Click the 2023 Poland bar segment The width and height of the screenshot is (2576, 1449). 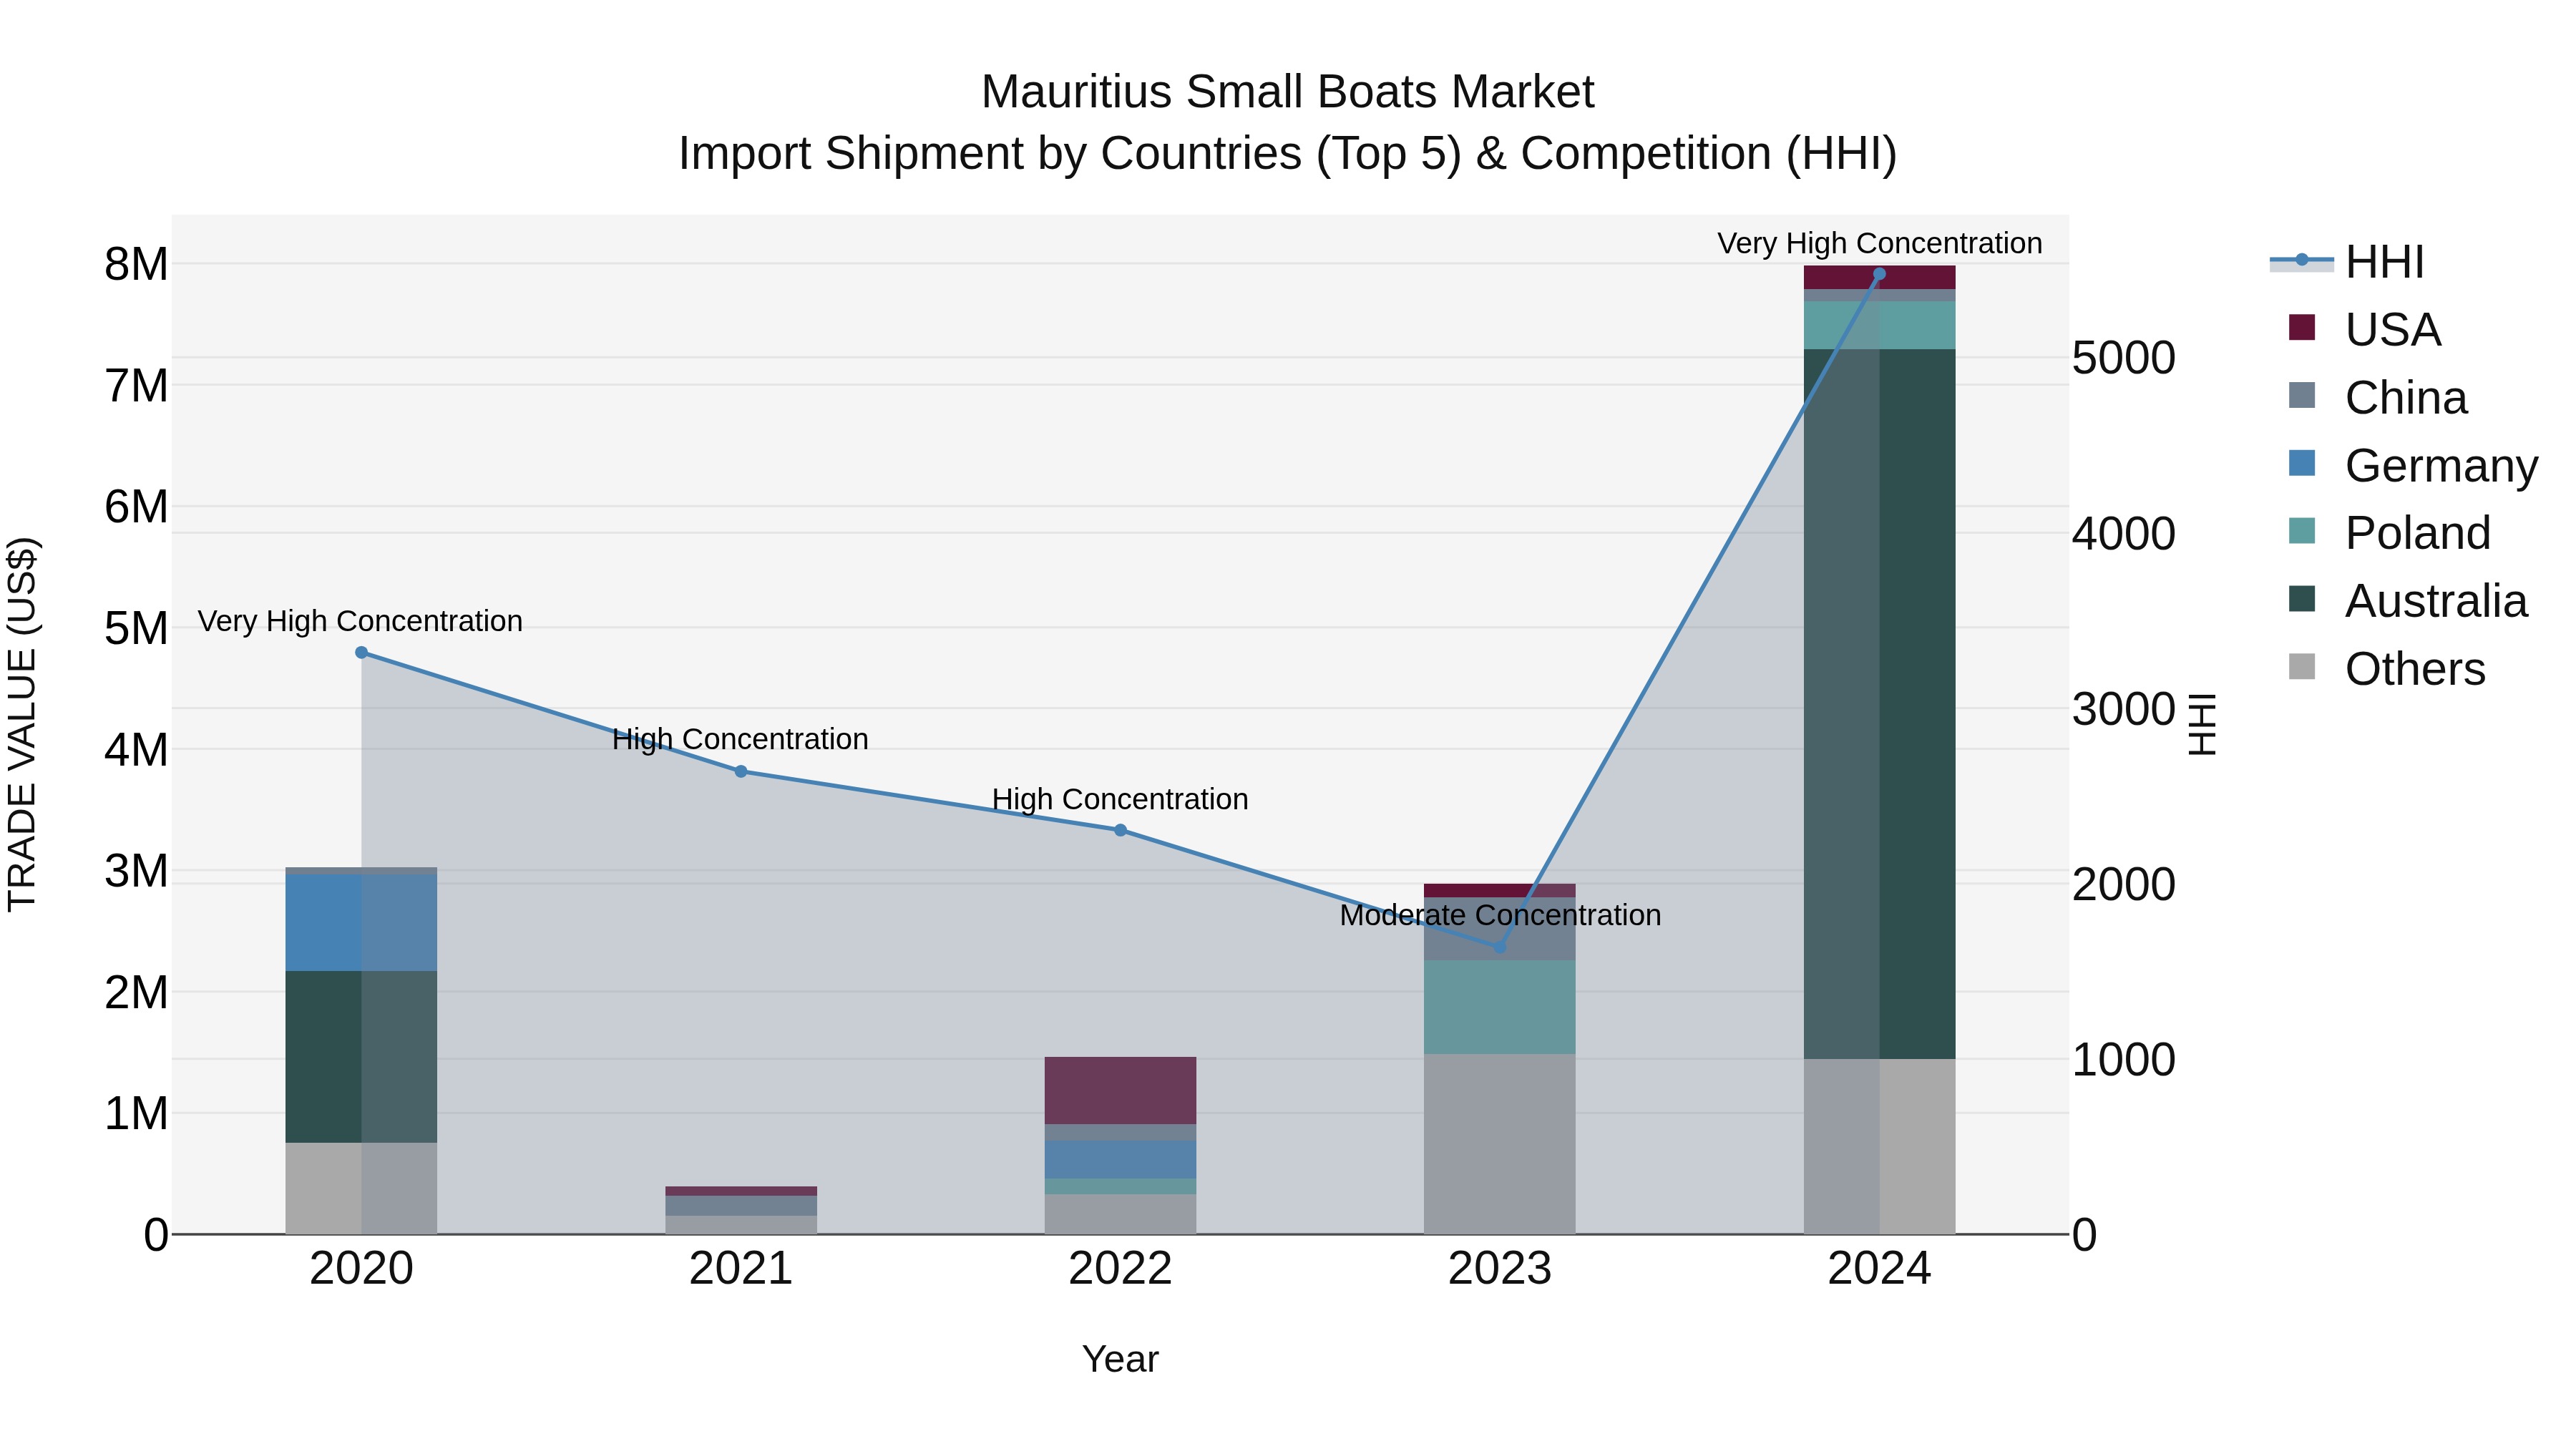[1499, 1007]
